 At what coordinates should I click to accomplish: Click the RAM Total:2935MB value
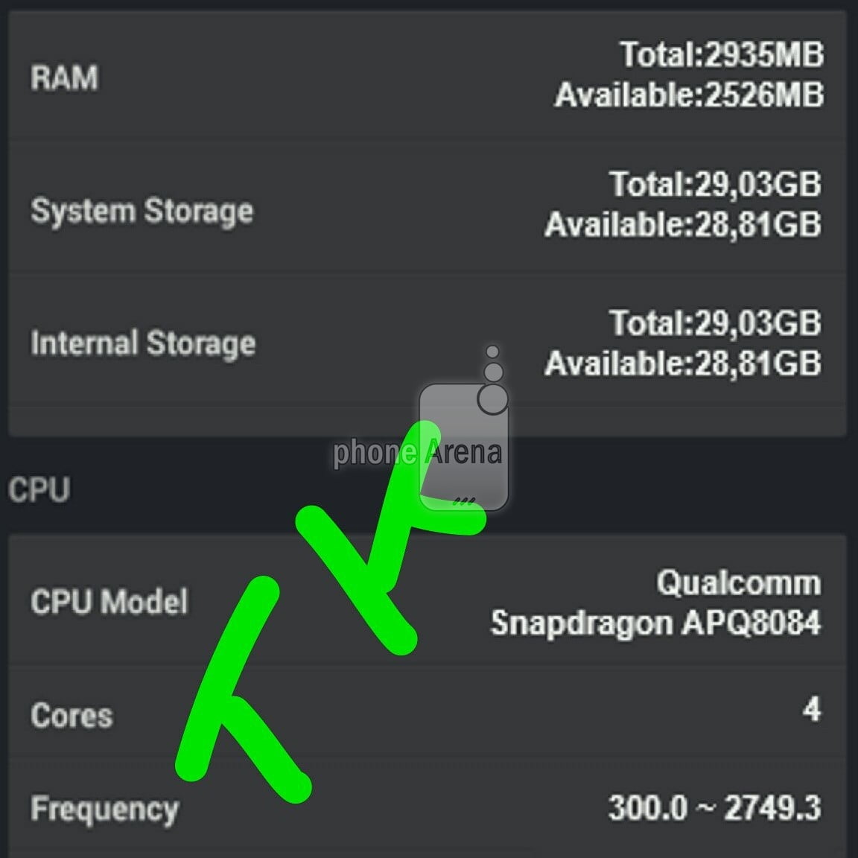[722, 54]
